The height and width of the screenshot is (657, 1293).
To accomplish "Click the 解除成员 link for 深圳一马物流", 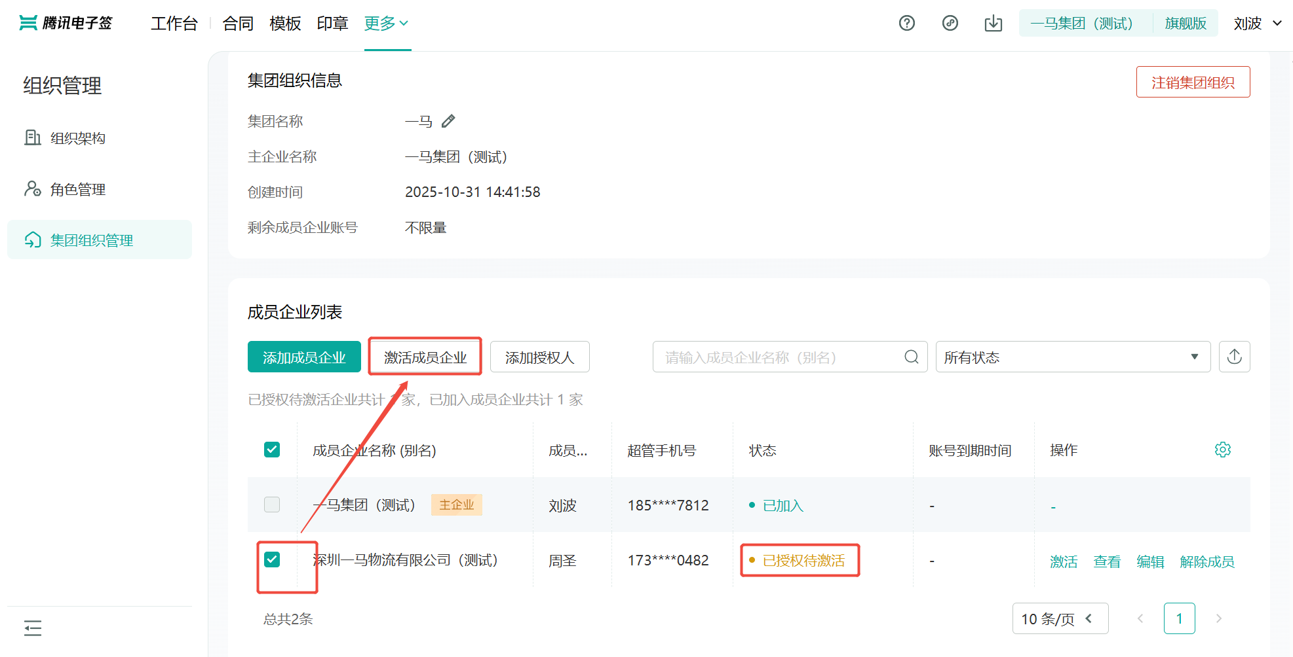I will pyautogui.click(x=1206, y=561).
